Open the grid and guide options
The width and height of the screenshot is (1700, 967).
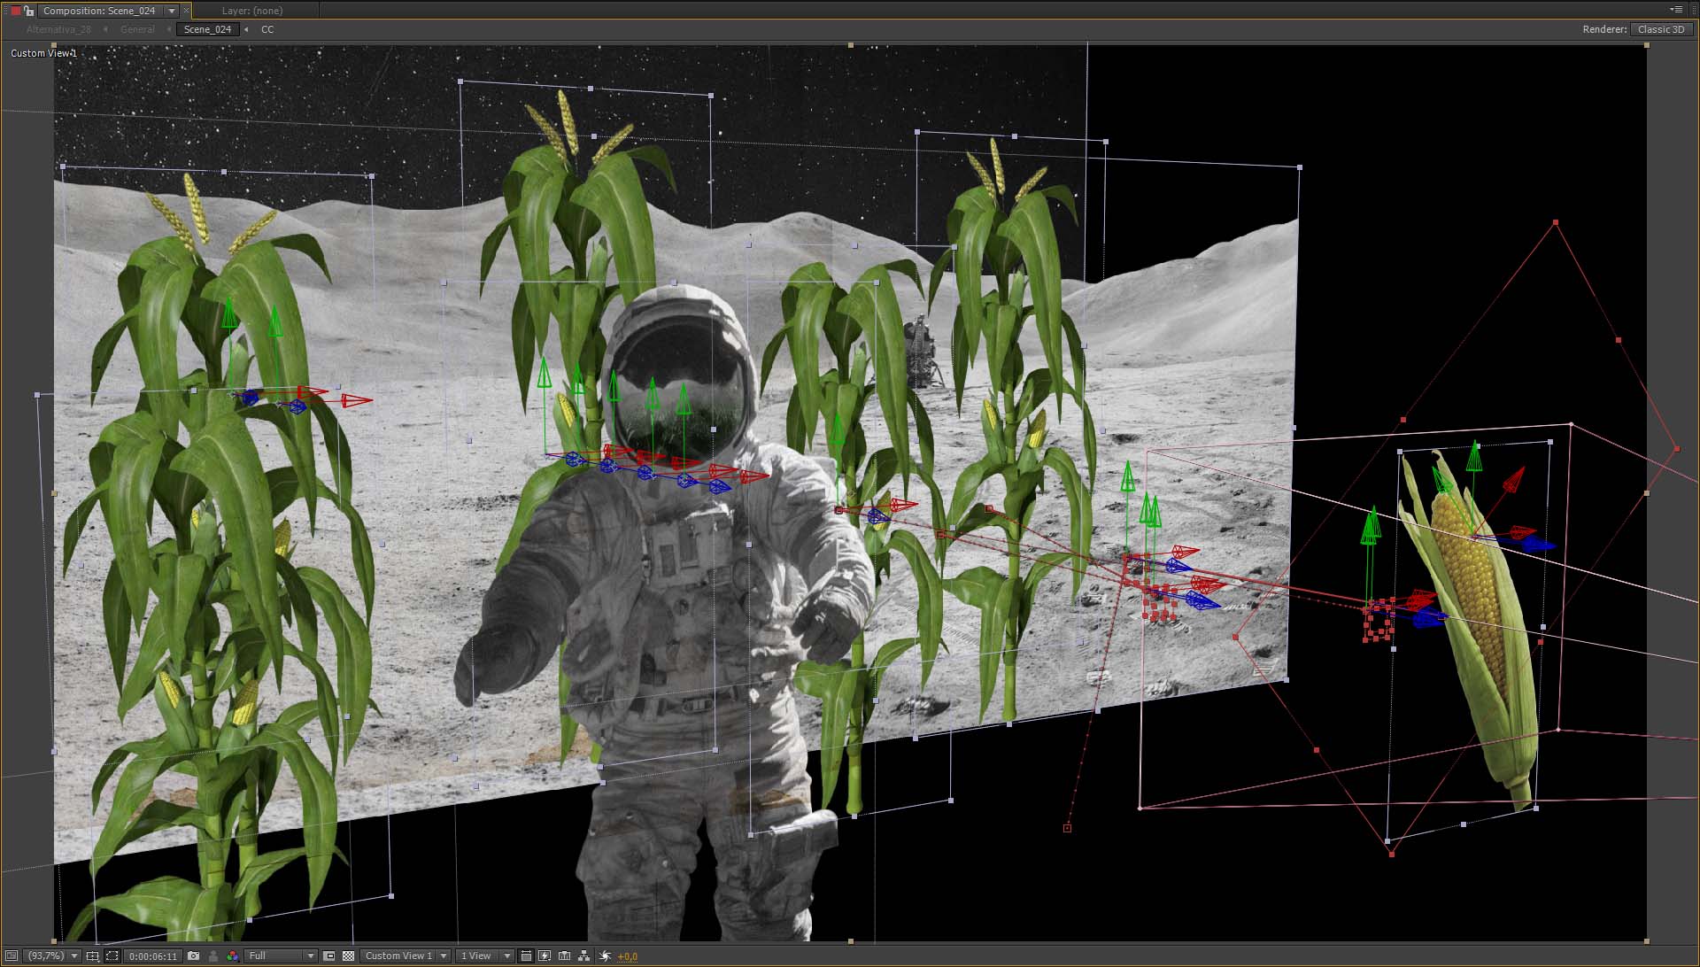coord(92,955)
